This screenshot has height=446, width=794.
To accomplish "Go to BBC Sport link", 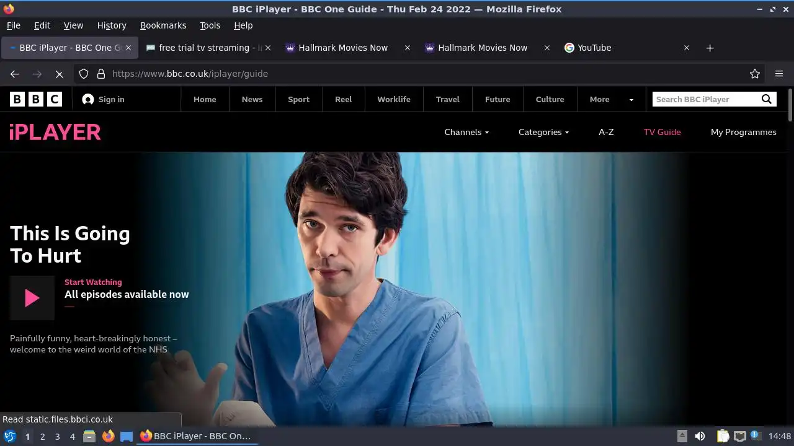I will (x=298, y=99).
